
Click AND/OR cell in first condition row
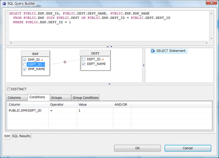pos(122,111)
